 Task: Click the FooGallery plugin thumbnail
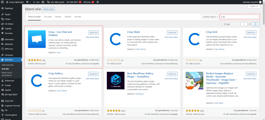click(116, 81)
